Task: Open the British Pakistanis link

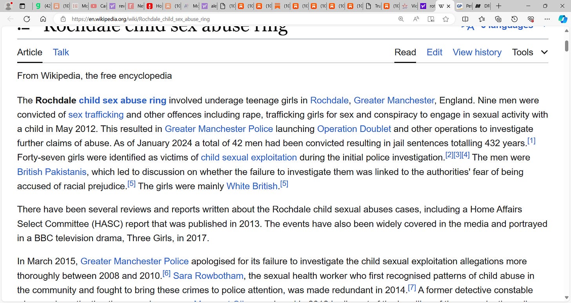Action: tap(52, 172)
